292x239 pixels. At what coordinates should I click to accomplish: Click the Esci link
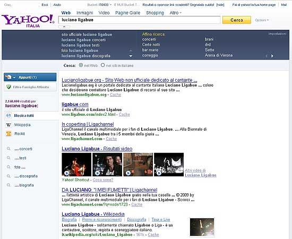pyautogui.click(x=45, y=5)
